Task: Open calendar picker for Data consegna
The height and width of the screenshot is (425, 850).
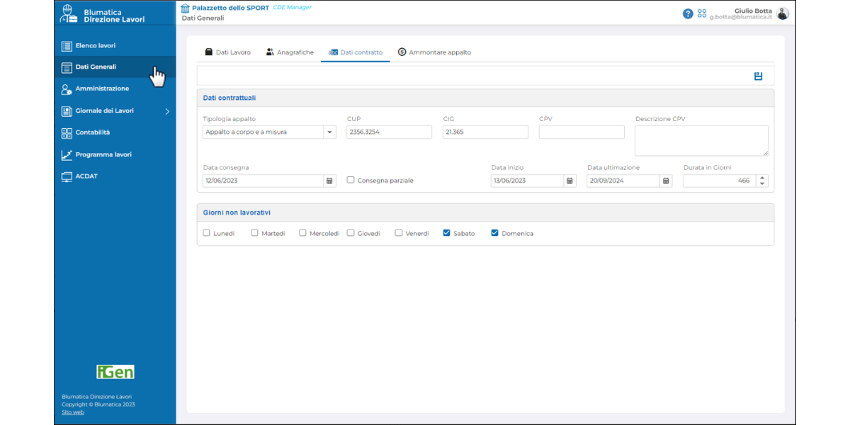Action: click(329, 181)
